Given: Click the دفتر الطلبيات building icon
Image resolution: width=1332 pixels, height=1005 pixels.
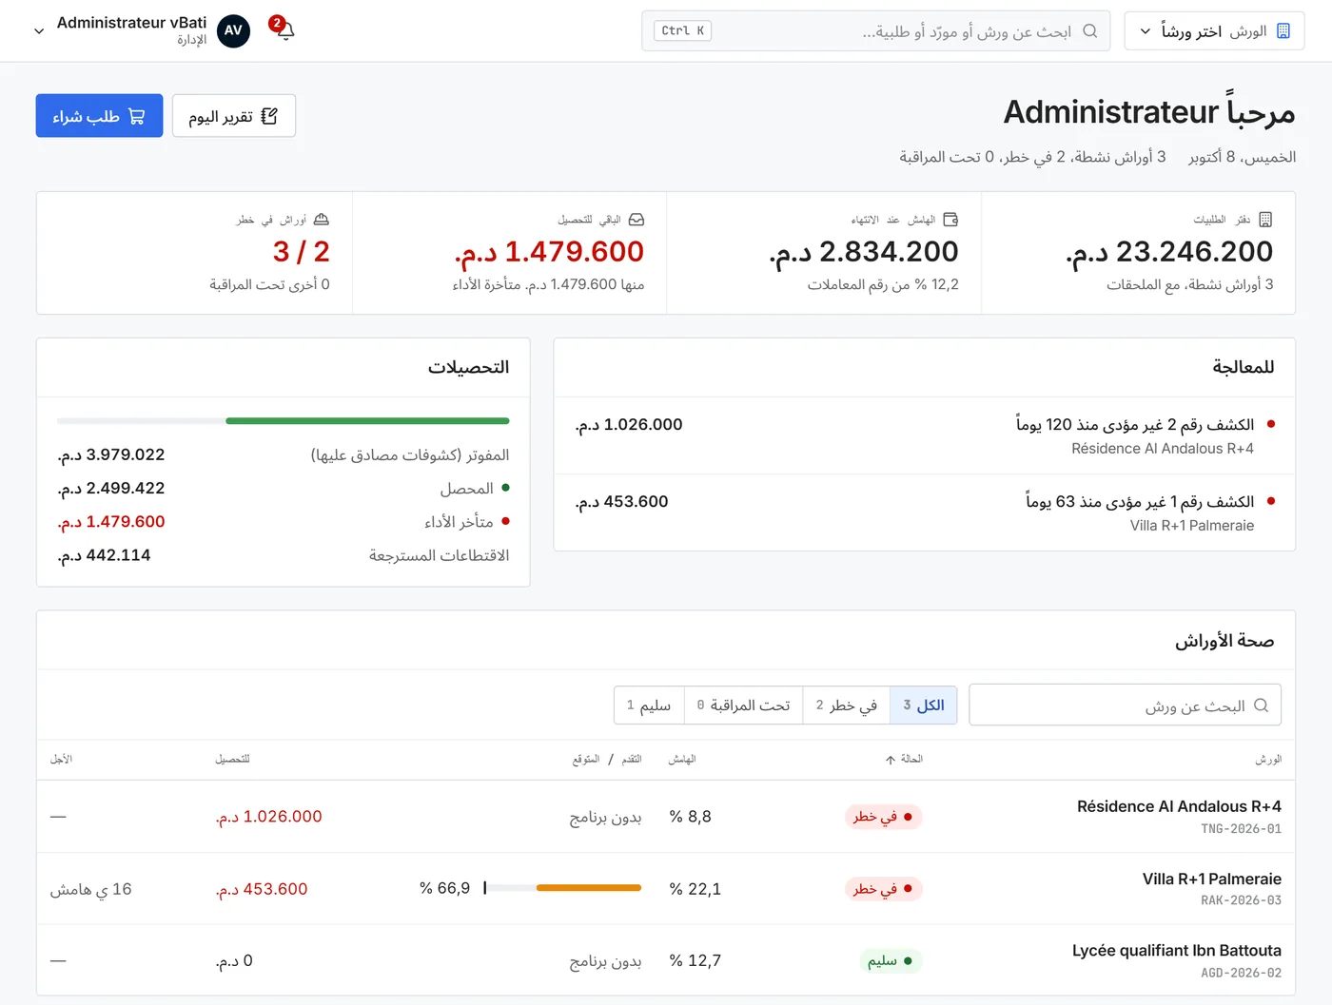Looking at the screenshot, I should click(x=1265, y=220).
